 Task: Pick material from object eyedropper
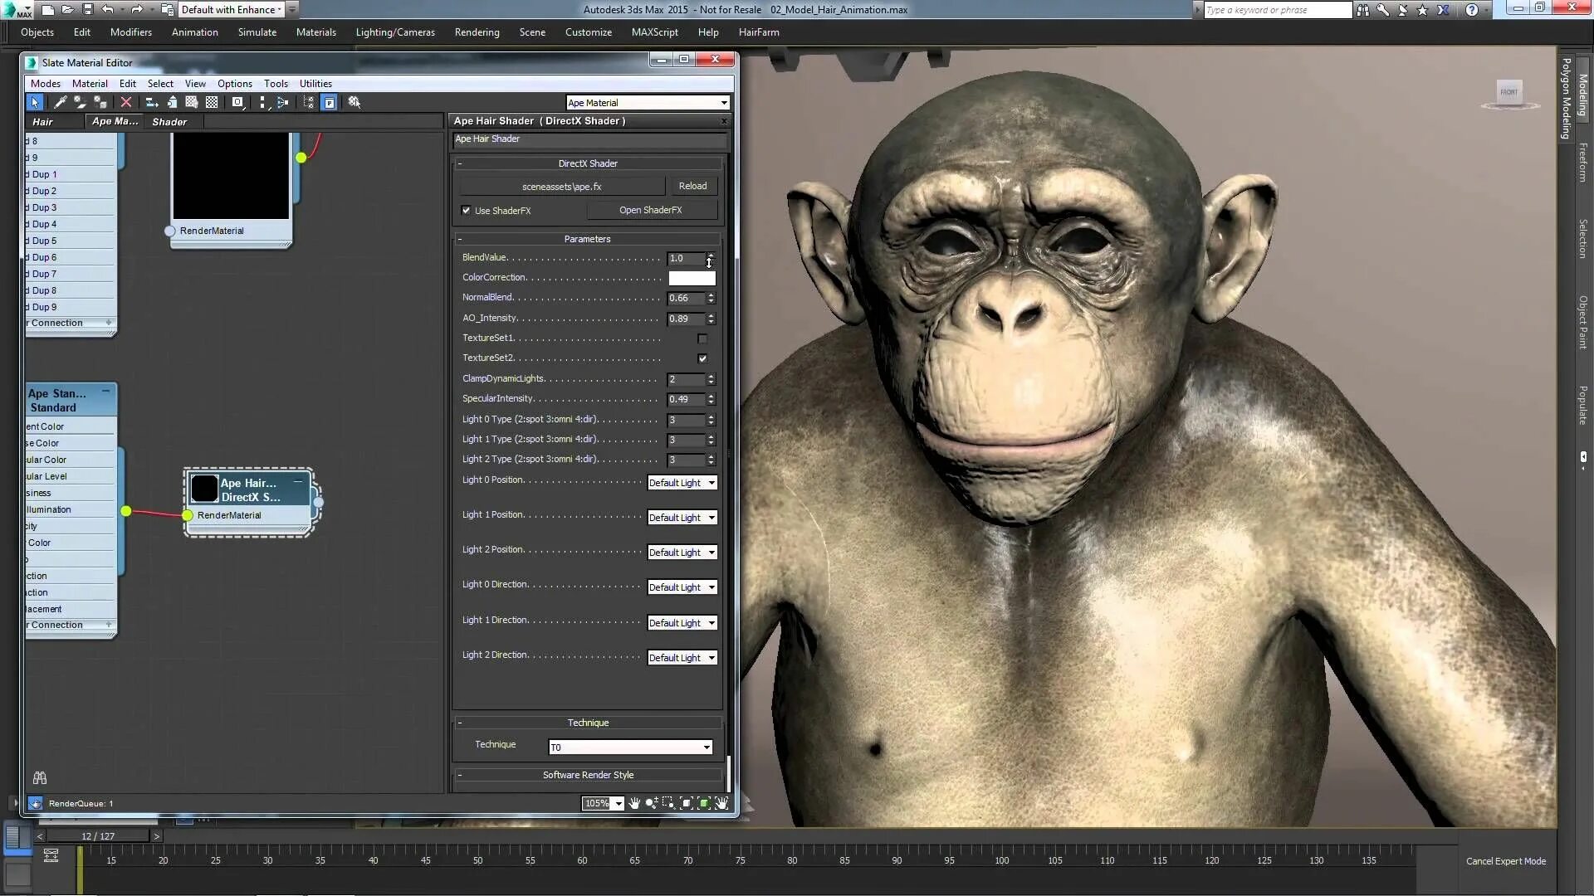coord(60,102)
